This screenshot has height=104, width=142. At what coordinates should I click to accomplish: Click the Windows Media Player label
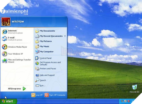[x=18, y=47]
